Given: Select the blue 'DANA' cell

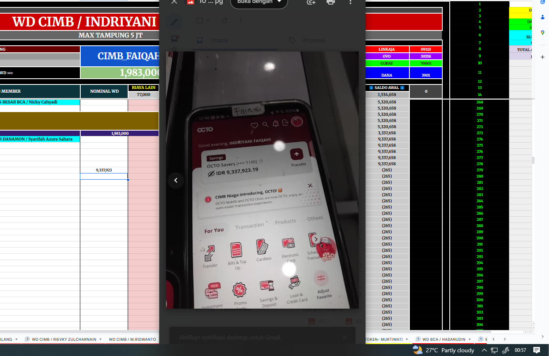Looking at the screenshot, I should tap(386, 73).
